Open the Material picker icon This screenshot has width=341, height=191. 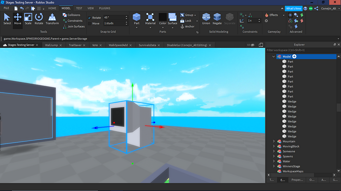(x=150, y=17)
